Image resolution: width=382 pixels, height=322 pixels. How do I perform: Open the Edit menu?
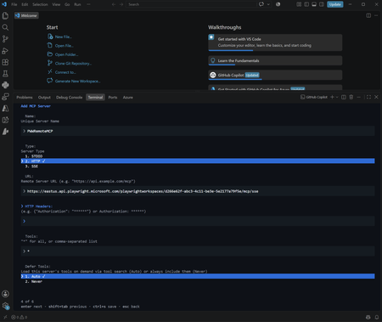(25, 4)
